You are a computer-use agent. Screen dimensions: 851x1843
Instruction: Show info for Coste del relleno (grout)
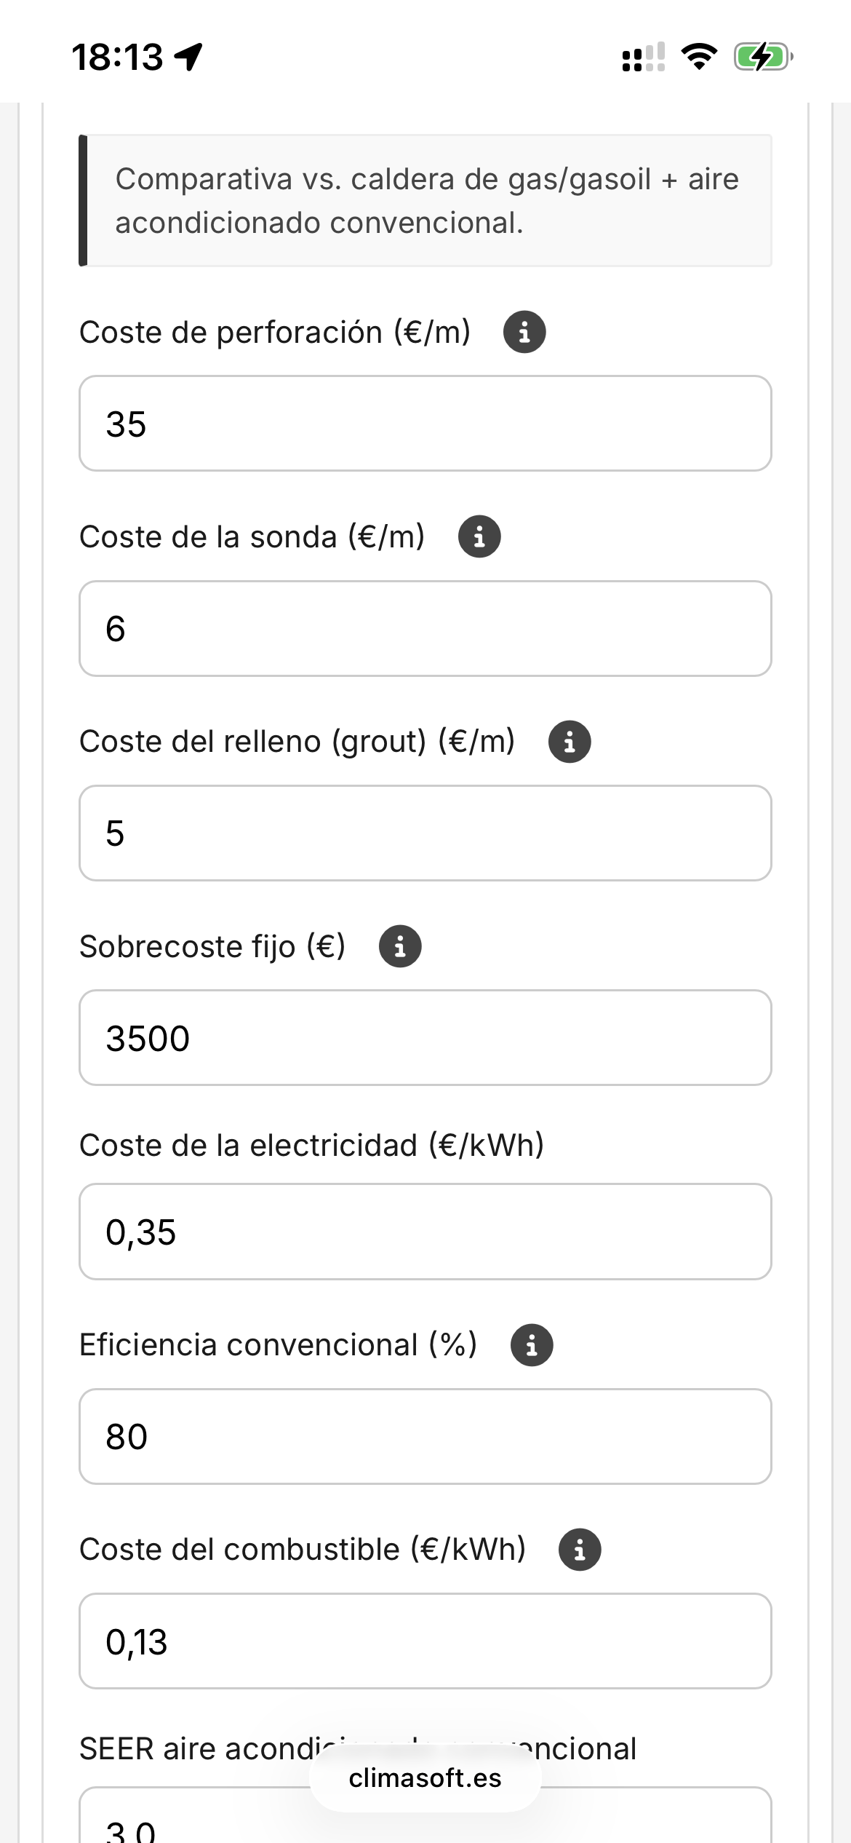(x=570, y=742)
